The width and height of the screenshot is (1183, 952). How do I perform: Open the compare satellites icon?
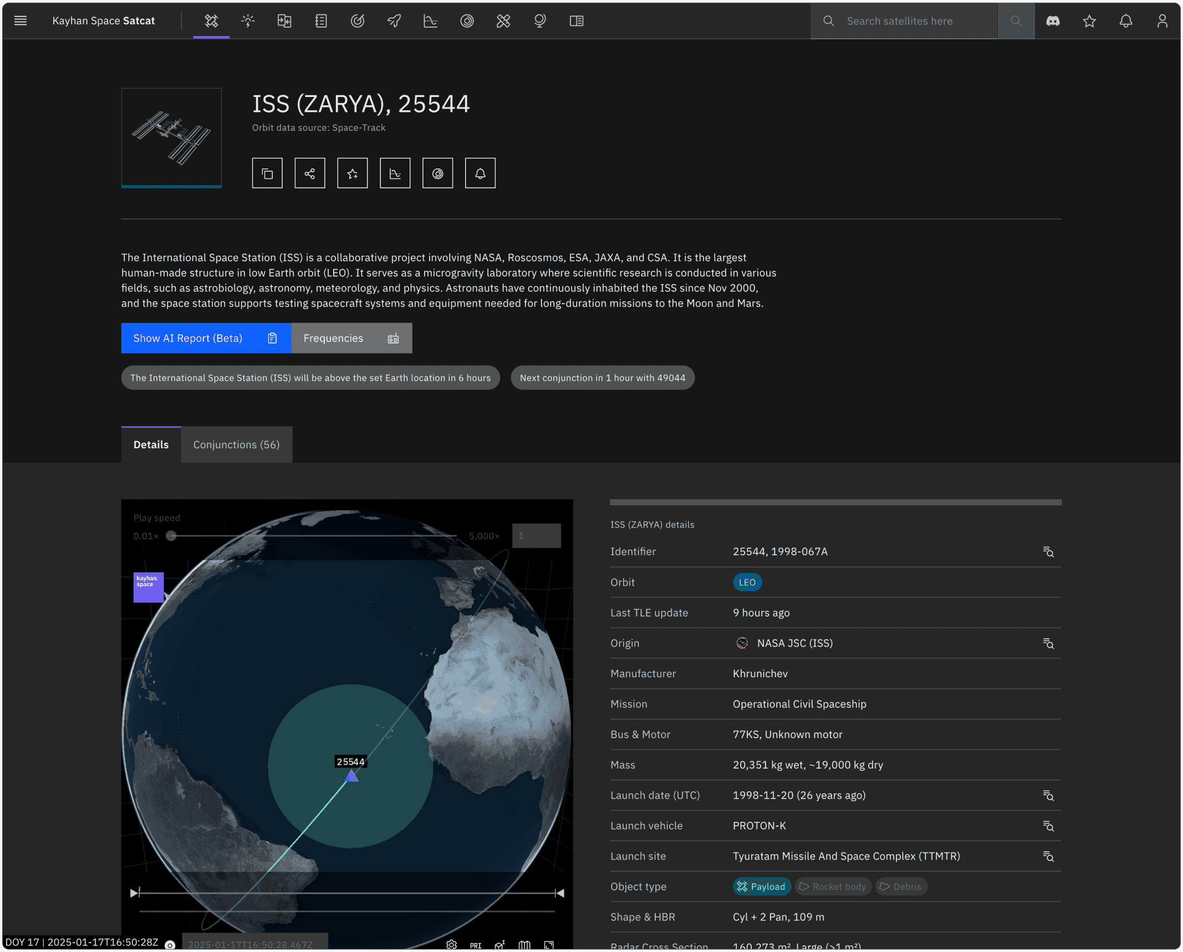[284, 21]
